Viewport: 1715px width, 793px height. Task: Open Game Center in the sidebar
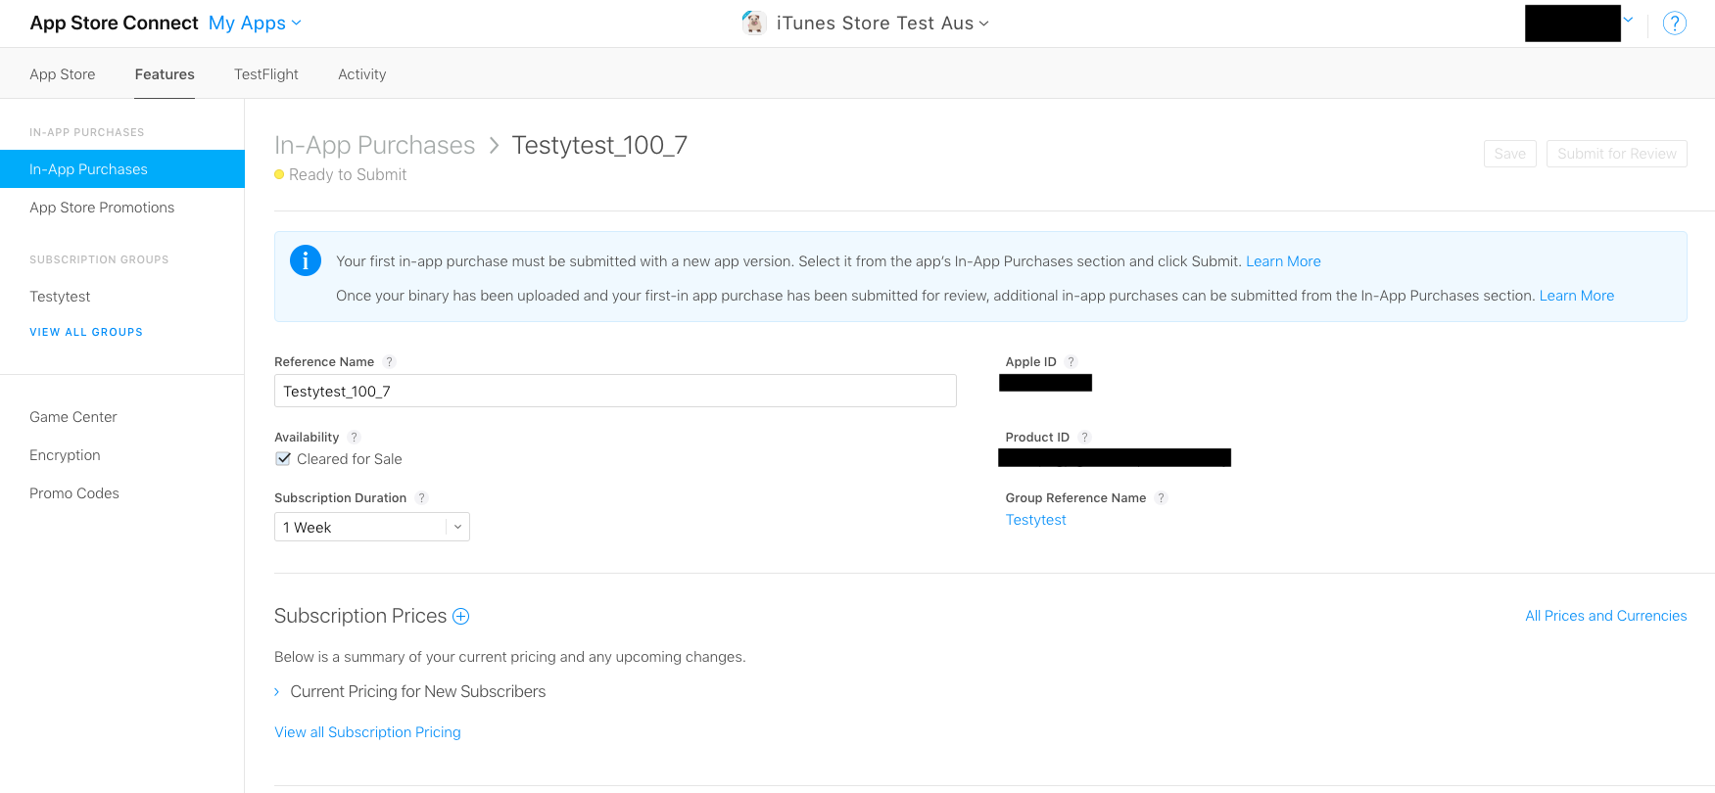[x=73, y=417]
